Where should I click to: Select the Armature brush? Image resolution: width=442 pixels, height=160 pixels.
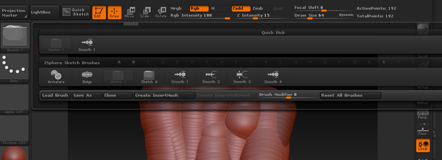point(56,77)
